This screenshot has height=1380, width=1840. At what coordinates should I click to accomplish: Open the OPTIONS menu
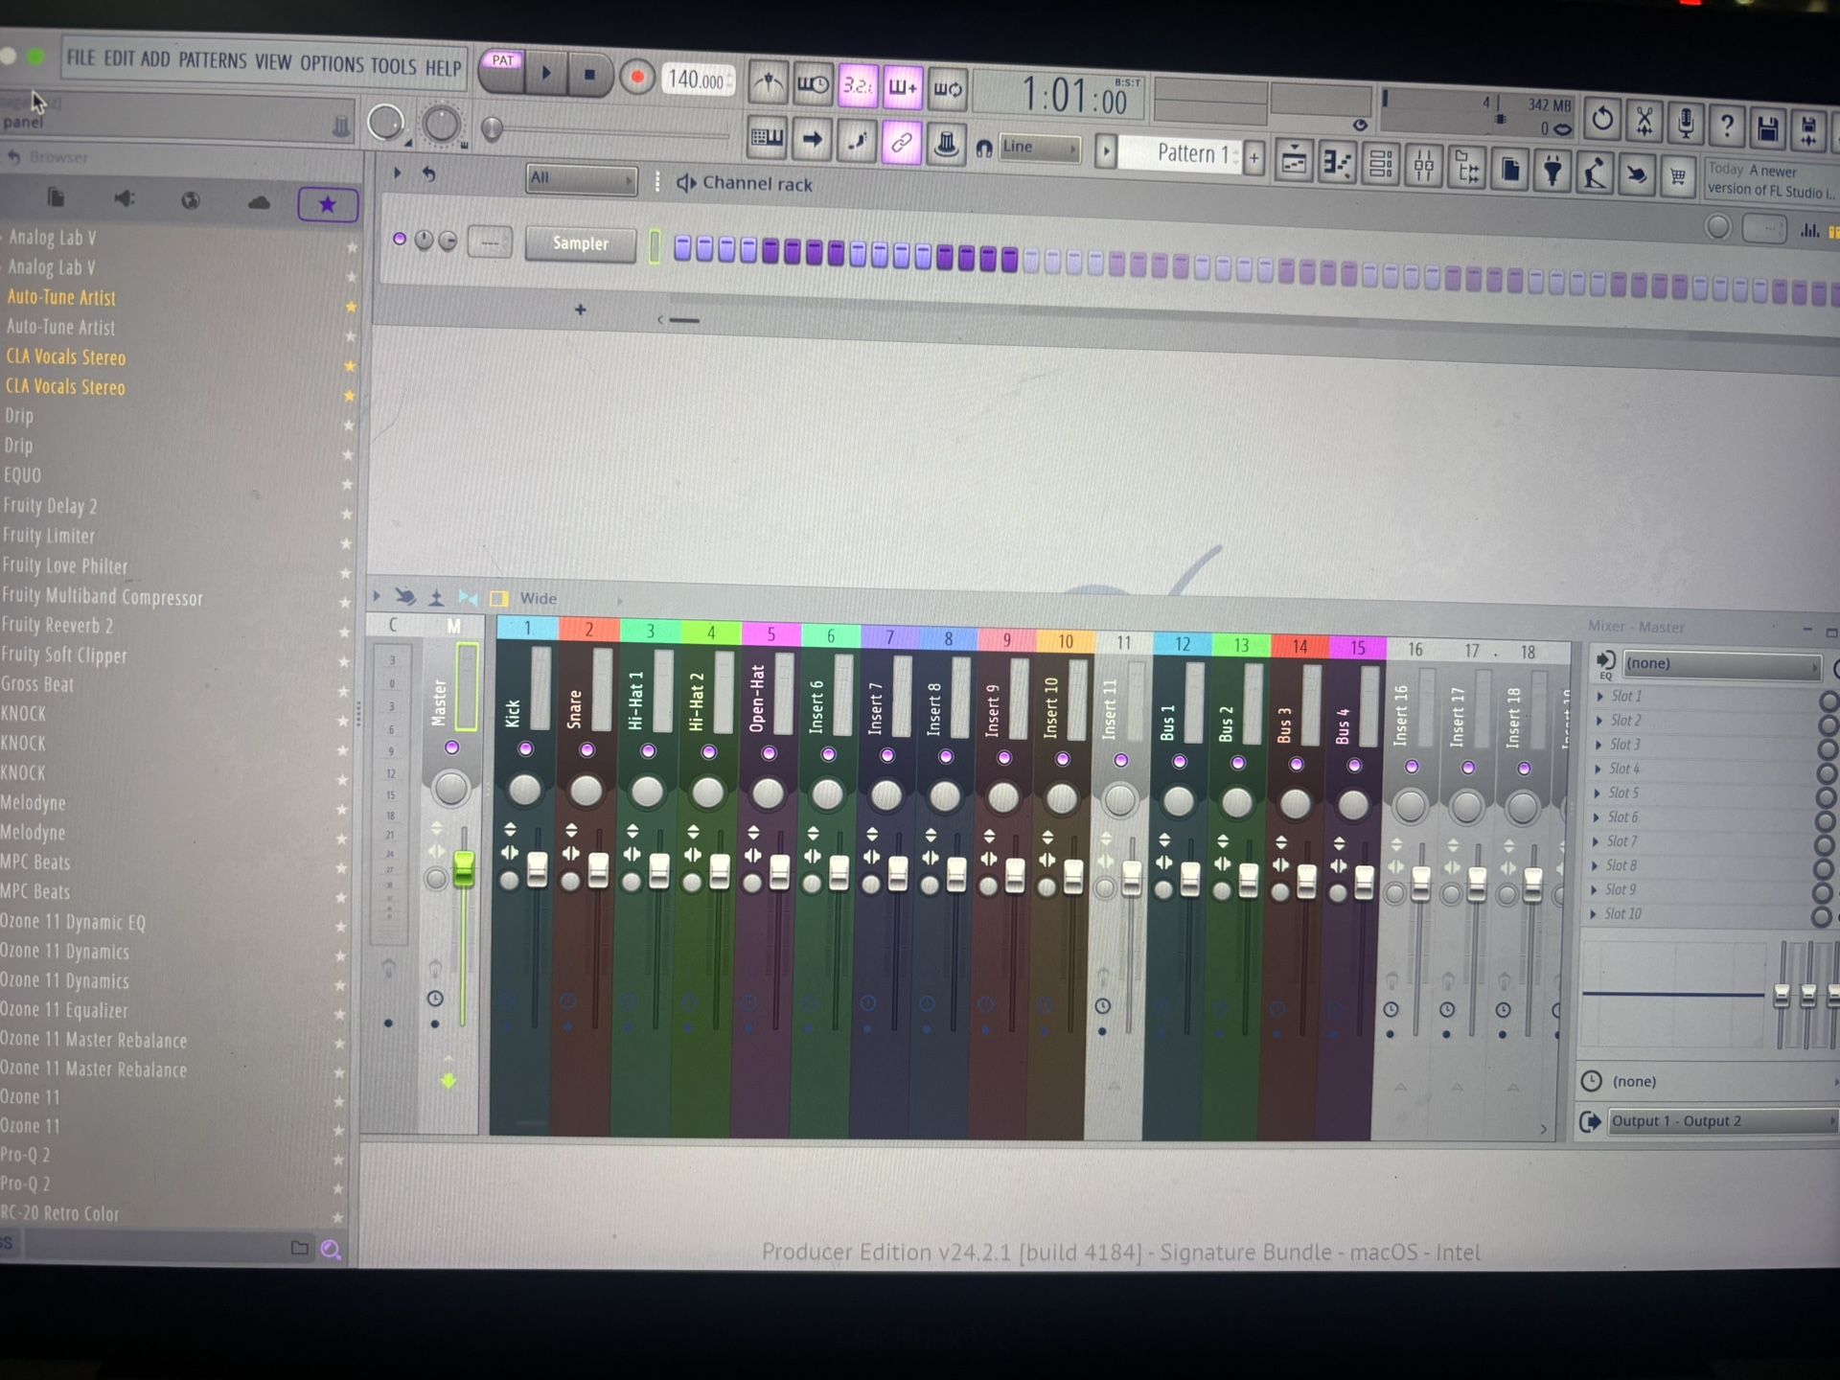tap(332, 63)
